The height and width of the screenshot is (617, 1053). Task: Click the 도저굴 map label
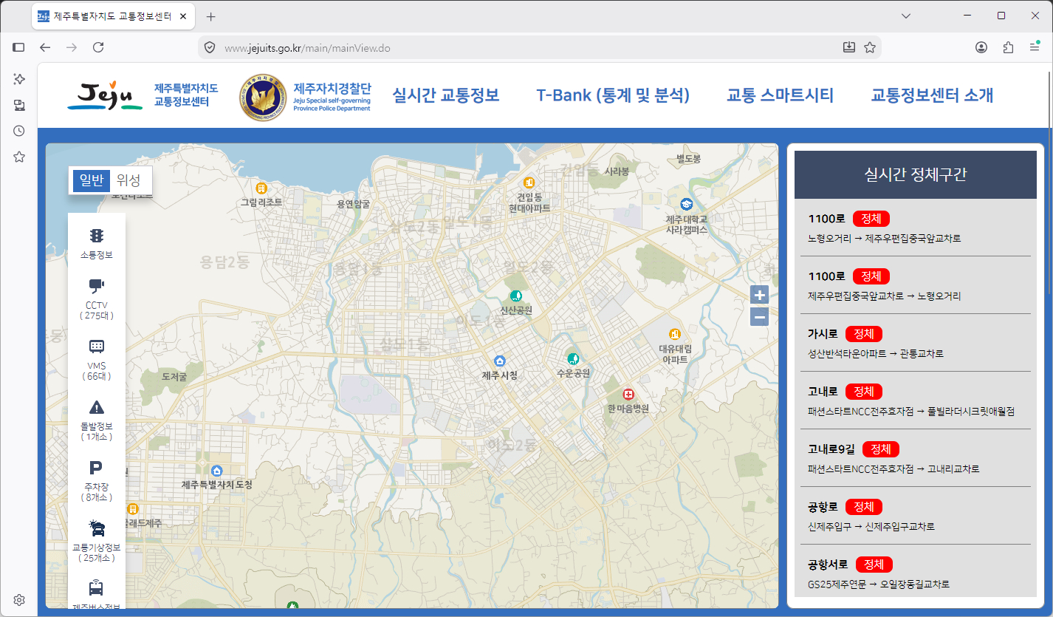[174, 377]
